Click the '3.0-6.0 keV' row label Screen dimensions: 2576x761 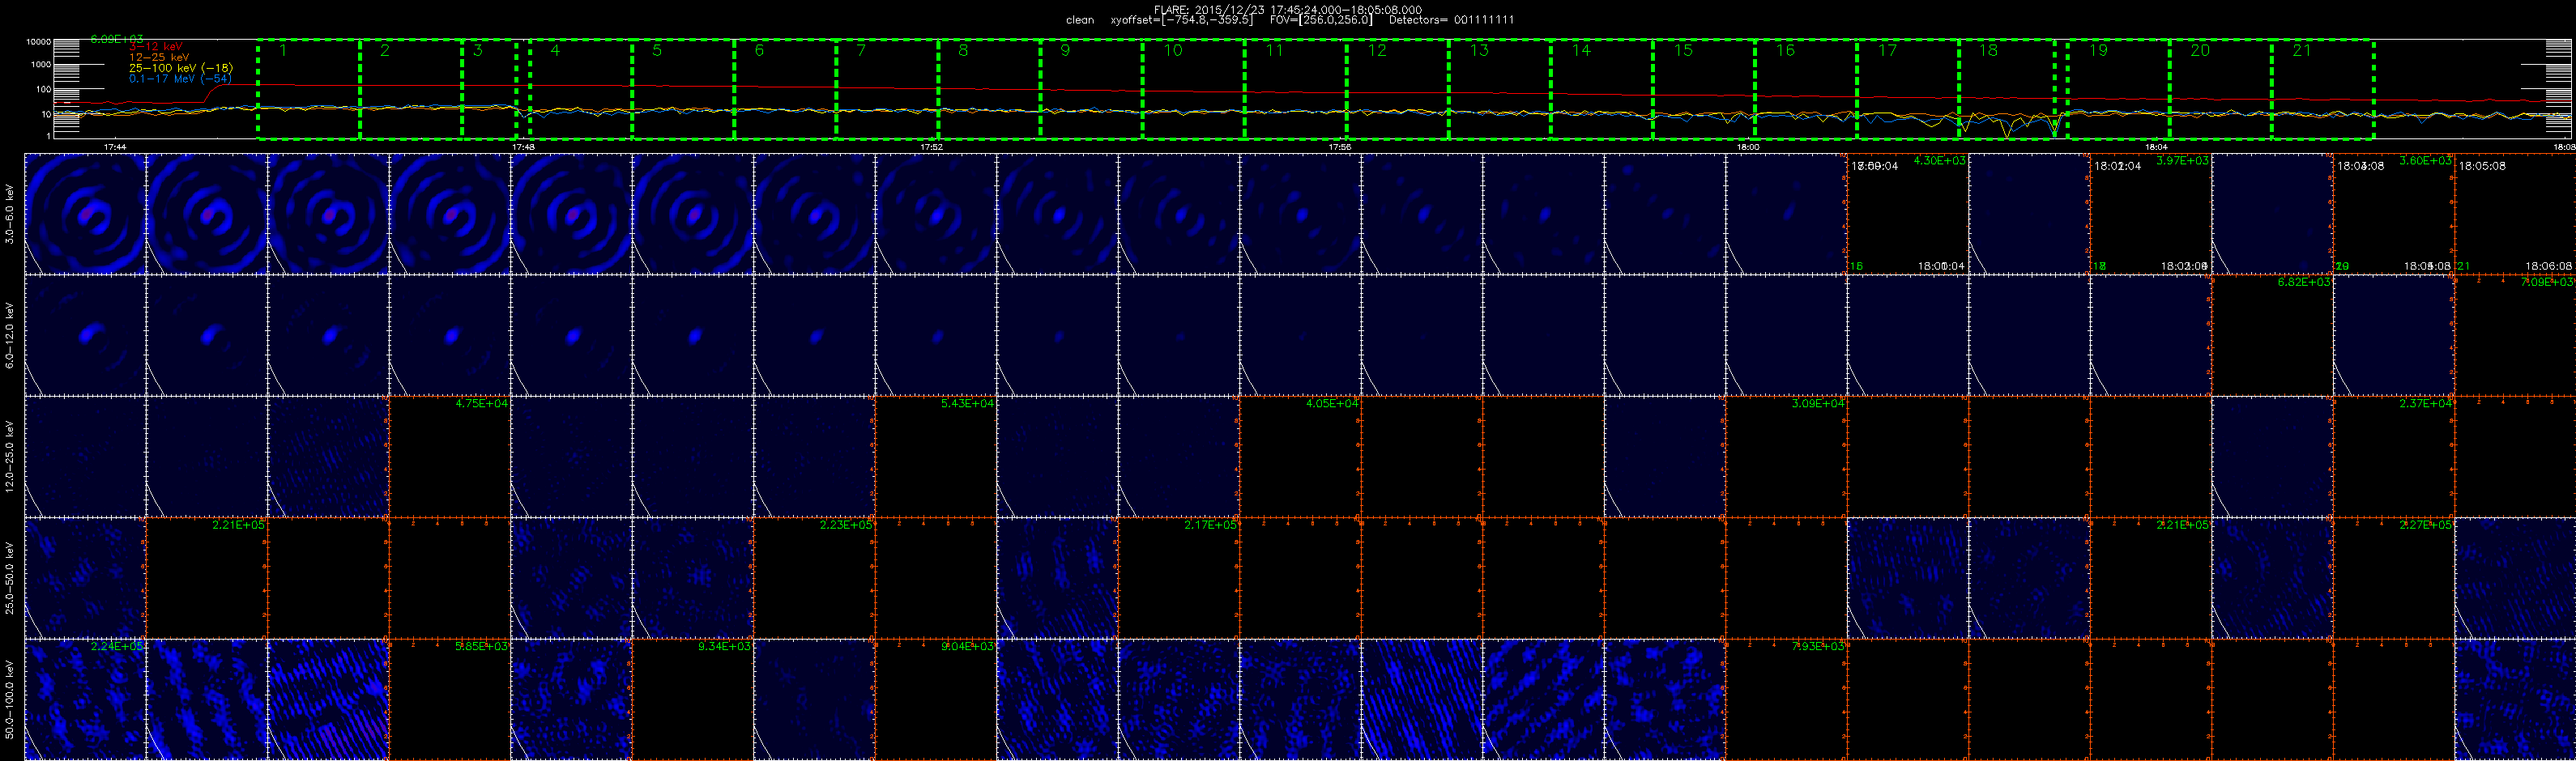click(x=10, y=214)
